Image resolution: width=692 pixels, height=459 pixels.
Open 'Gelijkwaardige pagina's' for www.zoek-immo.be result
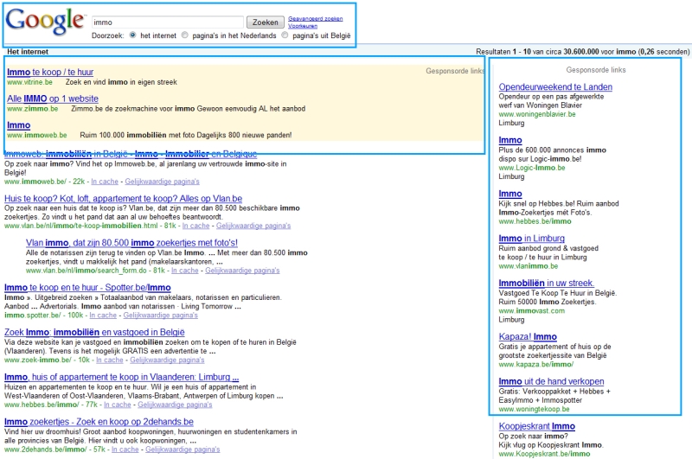(167, 360)
